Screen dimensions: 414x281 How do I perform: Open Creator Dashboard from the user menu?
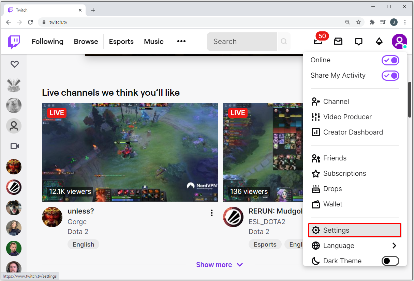(355, 132)
